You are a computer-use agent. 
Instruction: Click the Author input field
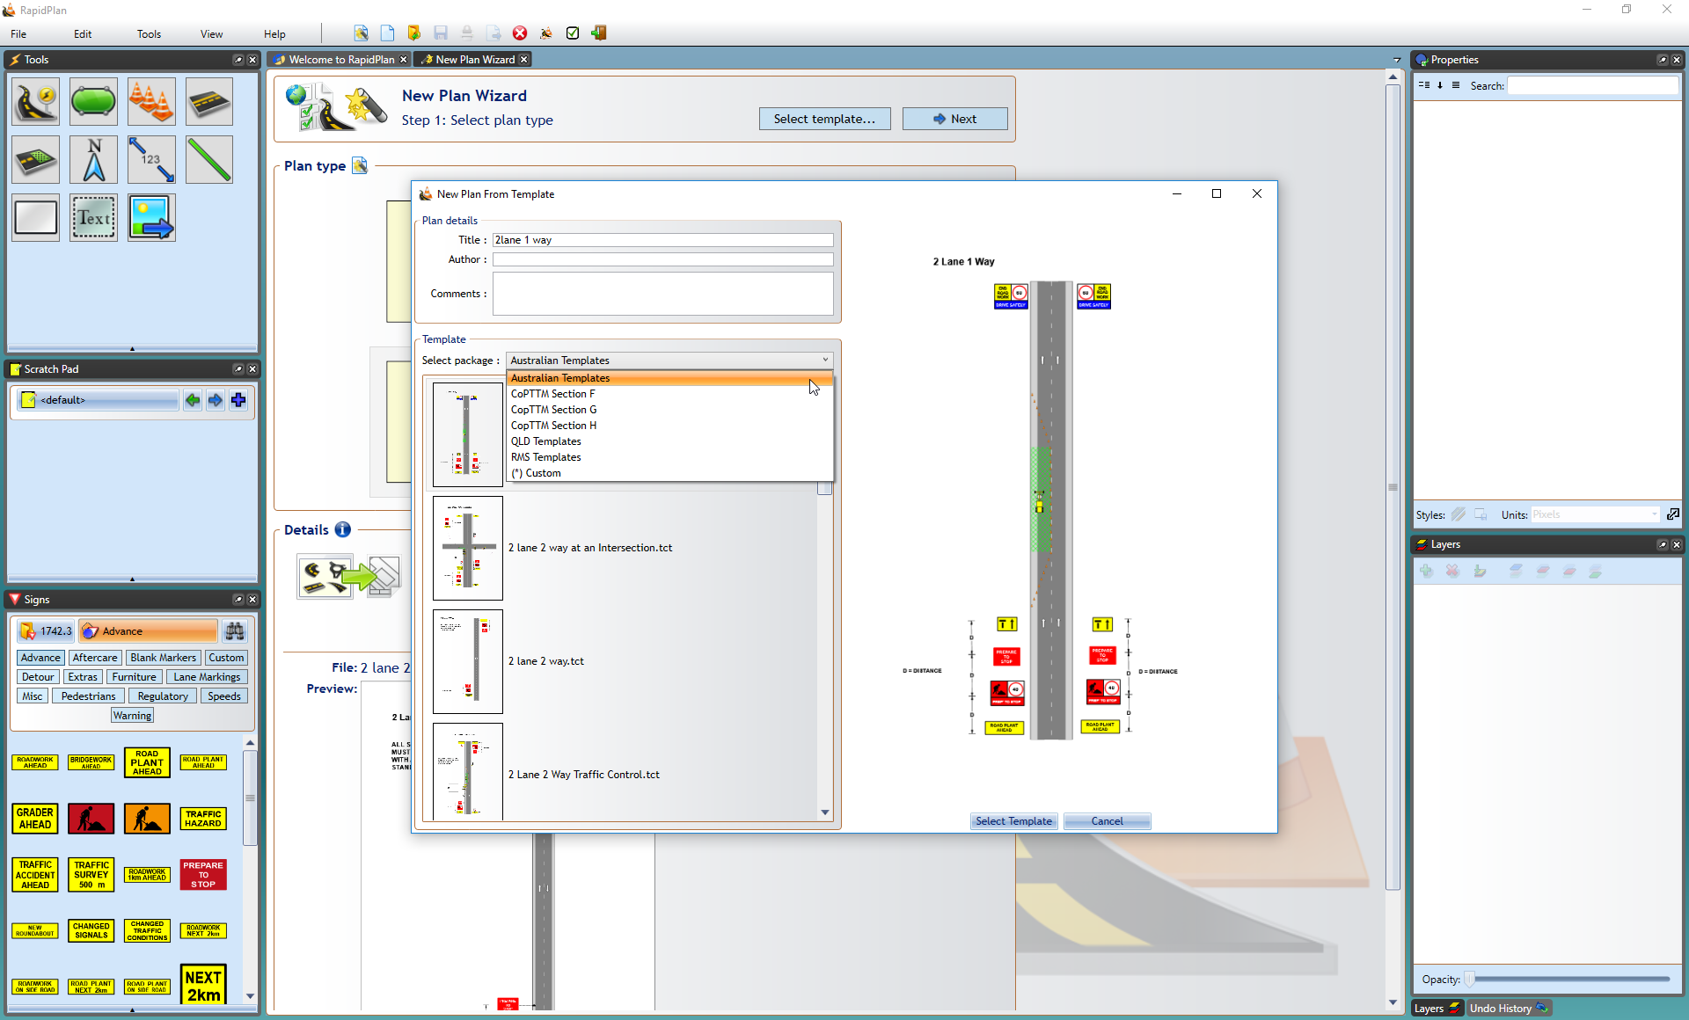click(x=662, y=259)
